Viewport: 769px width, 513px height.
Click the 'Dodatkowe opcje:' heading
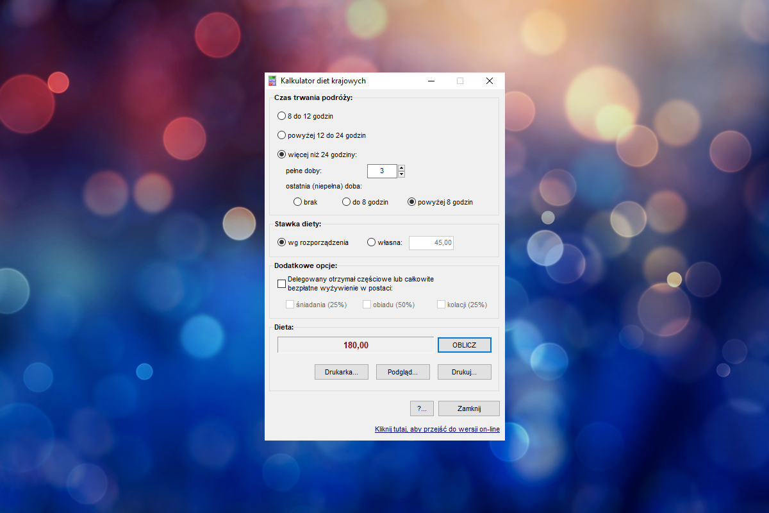coord(306,265)
